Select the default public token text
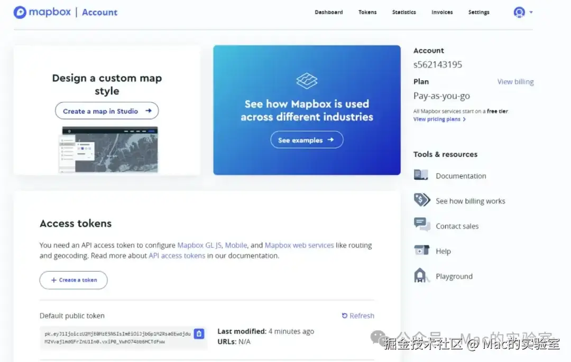Image resolution: width=571 pixels, height=362 pixels. click(x=117, y=338)
